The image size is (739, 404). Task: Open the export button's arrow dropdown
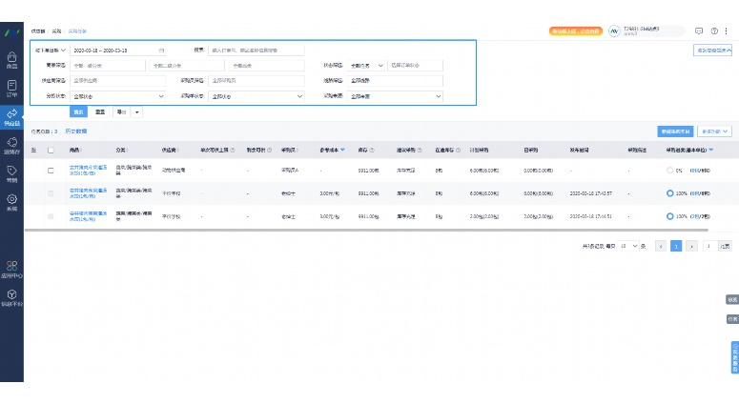click(137, 112)
